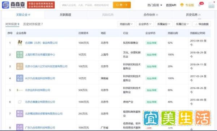The image size is (217, 131).
Task: Click the 2013-04-03 date cell
Action: [198, 43]
